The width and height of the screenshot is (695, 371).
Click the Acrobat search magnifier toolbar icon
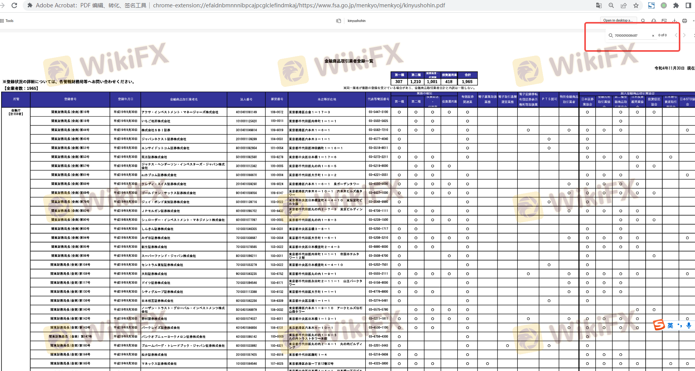click(643, 21)
